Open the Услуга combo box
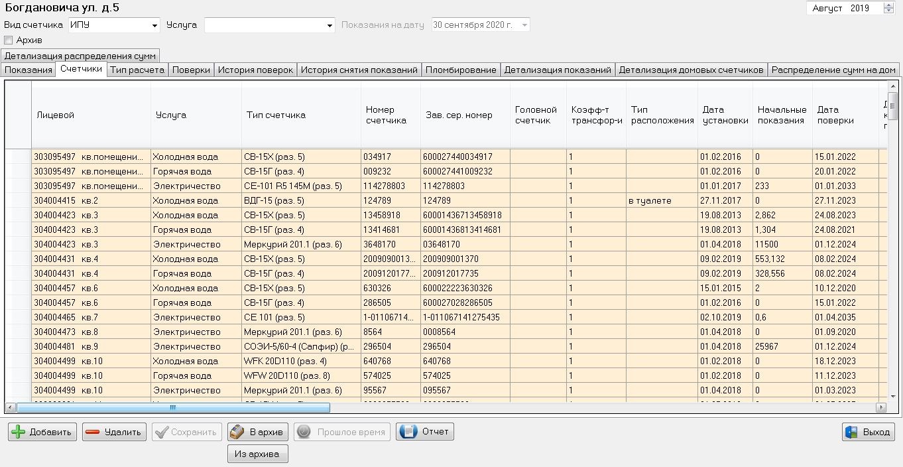 330,25
